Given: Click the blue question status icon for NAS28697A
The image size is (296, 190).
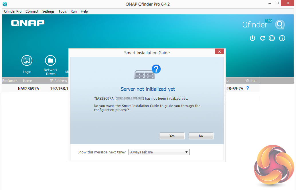Looking at the screenshot, I should [248, 88].
